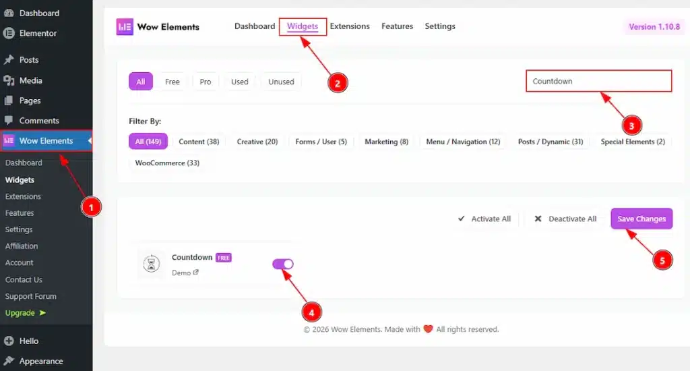Viewport: 690px width, 371px height.
Task: Filter by Creative (20) category
Action: tap(257, 142)
